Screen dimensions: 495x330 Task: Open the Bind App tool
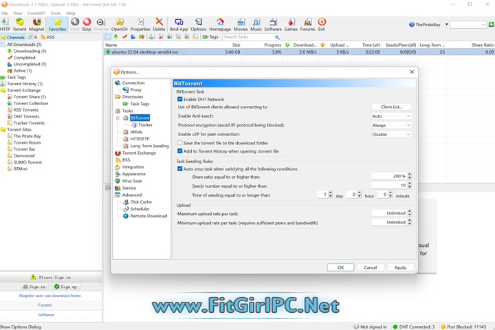[x=179, y=25]
